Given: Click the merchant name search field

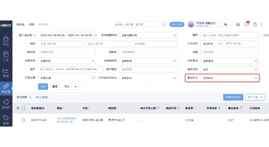Looking at the screenshot, I should tap(71, 69).
